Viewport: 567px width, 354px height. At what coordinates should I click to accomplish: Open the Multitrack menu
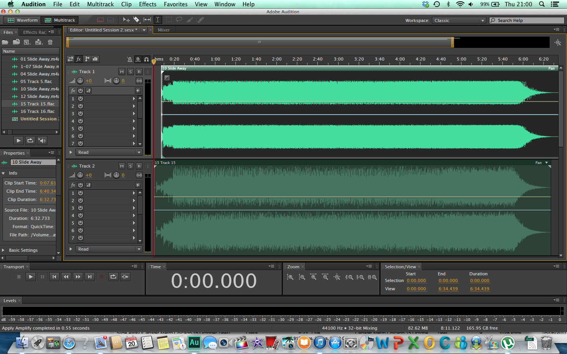[x=100, y=4]
